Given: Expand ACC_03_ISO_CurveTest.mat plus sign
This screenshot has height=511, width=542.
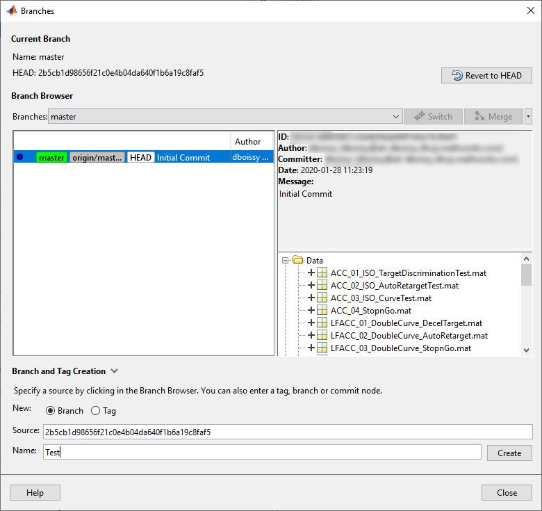Looking at the screenshot, I should click(x=311, y=298).
